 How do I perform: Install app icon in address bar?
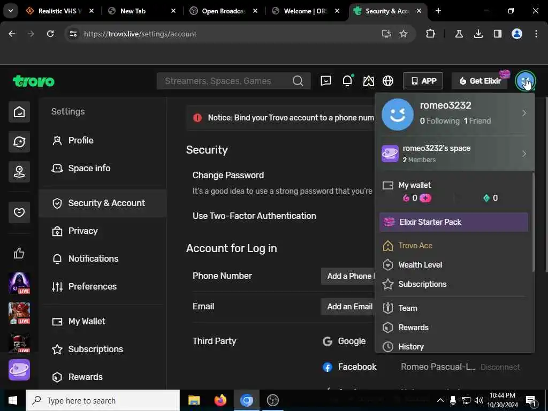click(386, 34)
